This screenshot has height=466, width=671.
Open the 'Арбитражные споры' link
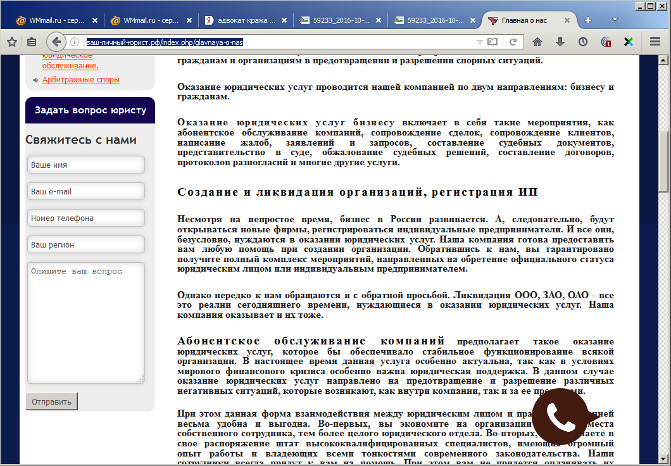(81, 80)
